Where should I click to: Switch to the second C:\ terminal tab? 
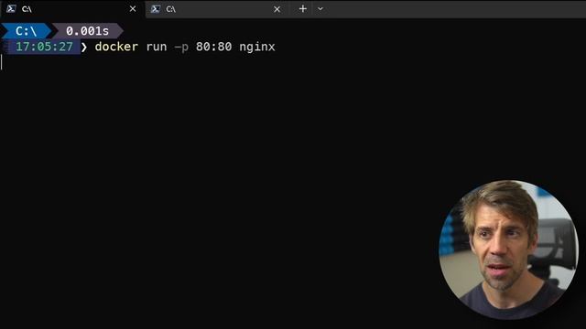pos(216,9)
